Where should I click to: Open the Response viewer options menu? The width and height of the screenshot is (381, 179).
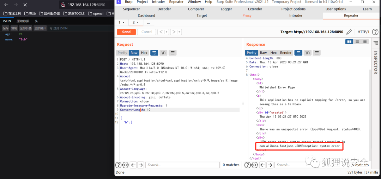pos(316,53)
